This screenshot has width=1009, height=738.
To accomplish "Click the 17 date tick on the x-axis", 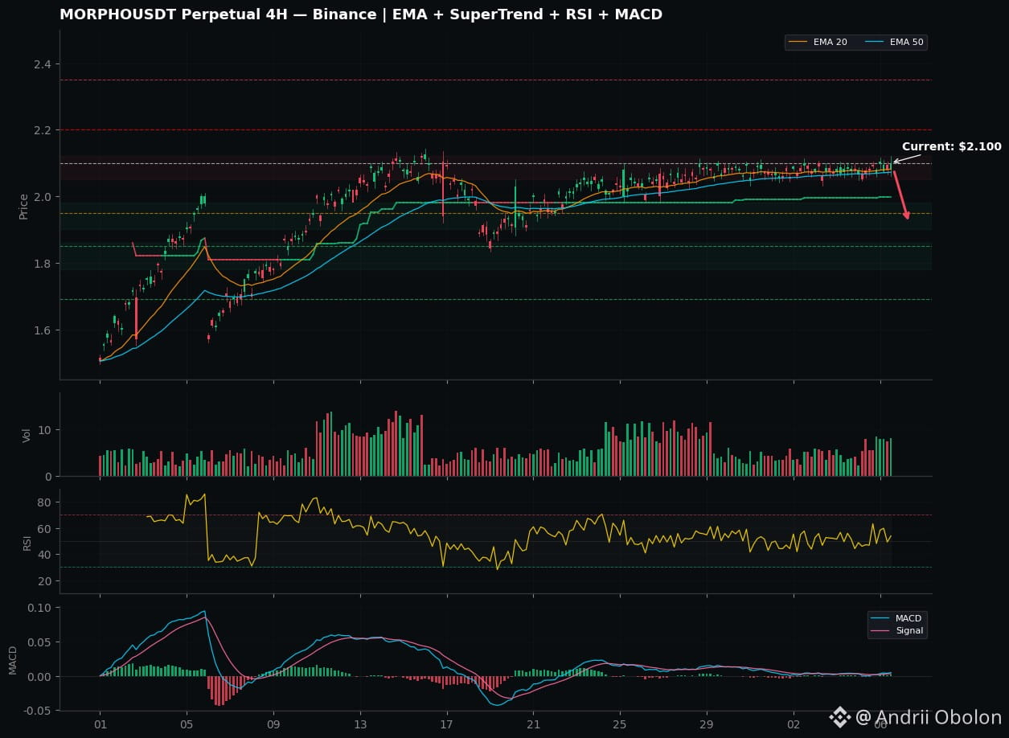I will (447, 725).
